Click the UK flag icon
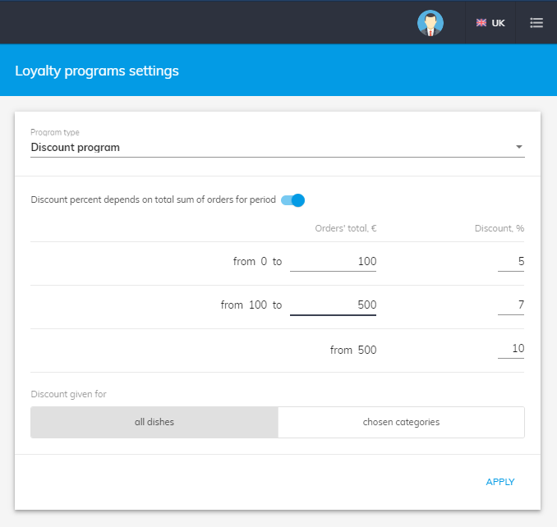557x527 pixels. (481, 23)
